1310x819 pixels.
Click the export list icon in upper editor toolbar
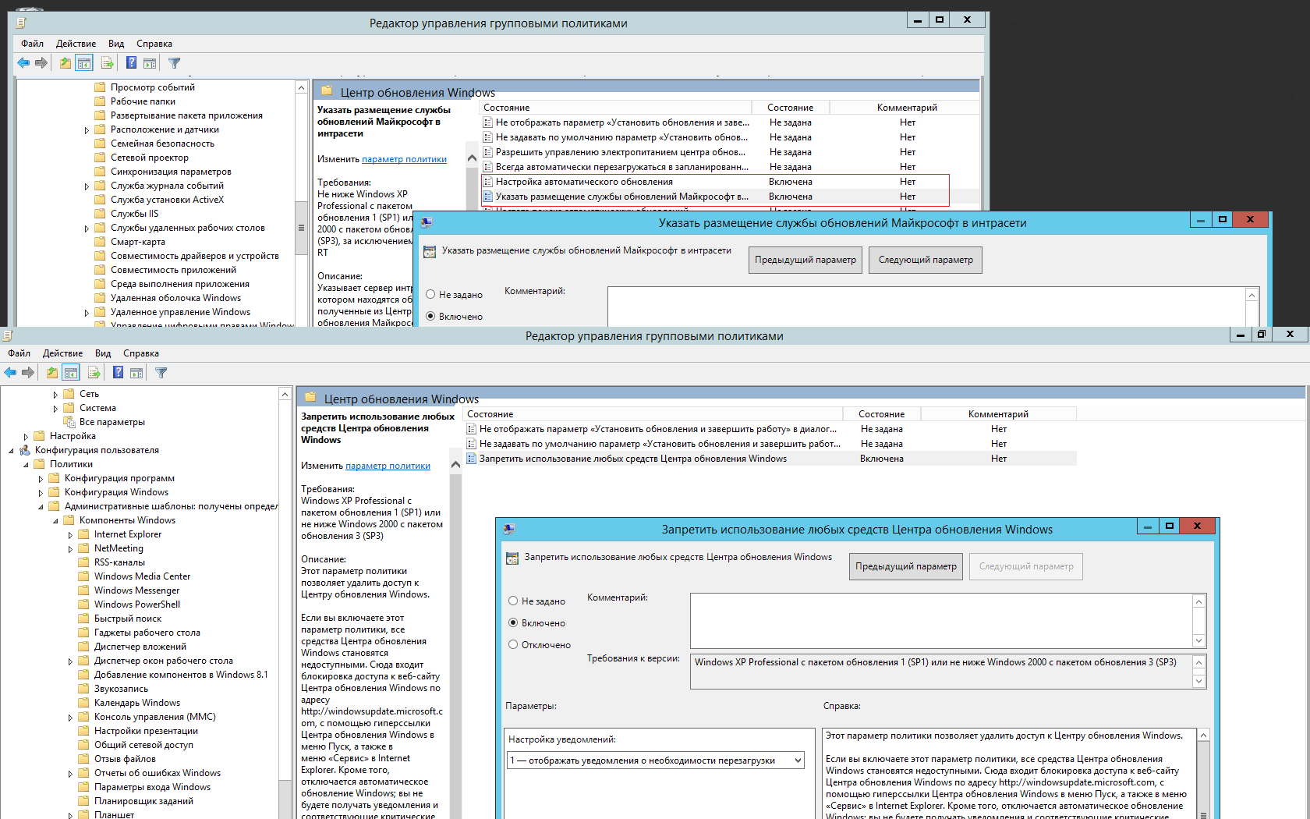coord(108,63)
